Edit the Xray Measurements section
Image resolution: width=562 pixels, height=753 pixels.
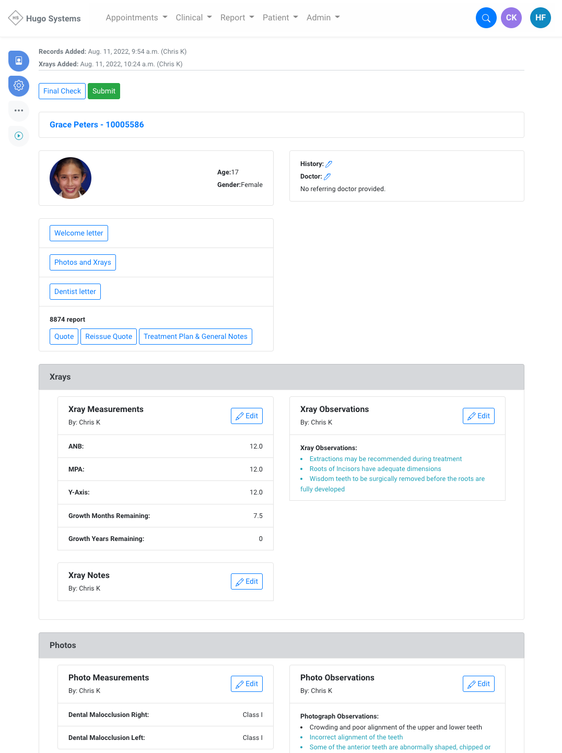tap(247, 416)
